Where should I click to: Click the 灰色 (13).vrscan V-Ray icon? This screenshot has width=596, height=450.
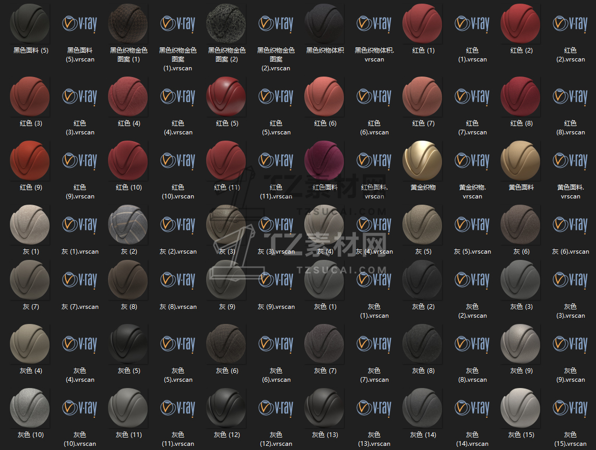(374, 408)
